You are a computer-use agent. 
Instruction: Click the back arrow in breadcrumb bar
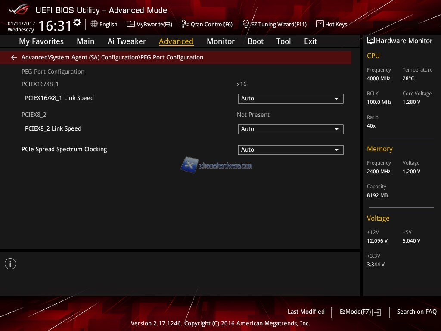14,58
